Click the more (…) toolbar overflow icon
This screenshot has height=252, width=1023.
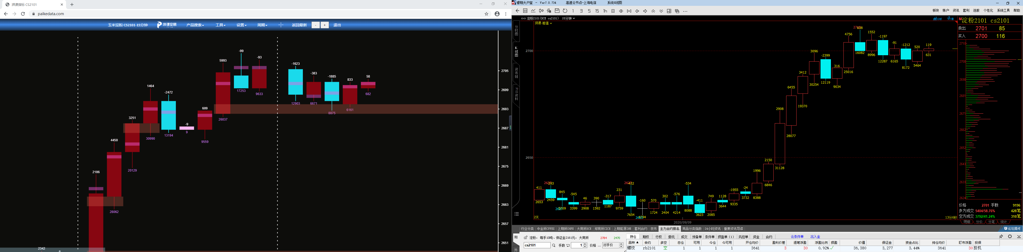click(x=685, y=11)
